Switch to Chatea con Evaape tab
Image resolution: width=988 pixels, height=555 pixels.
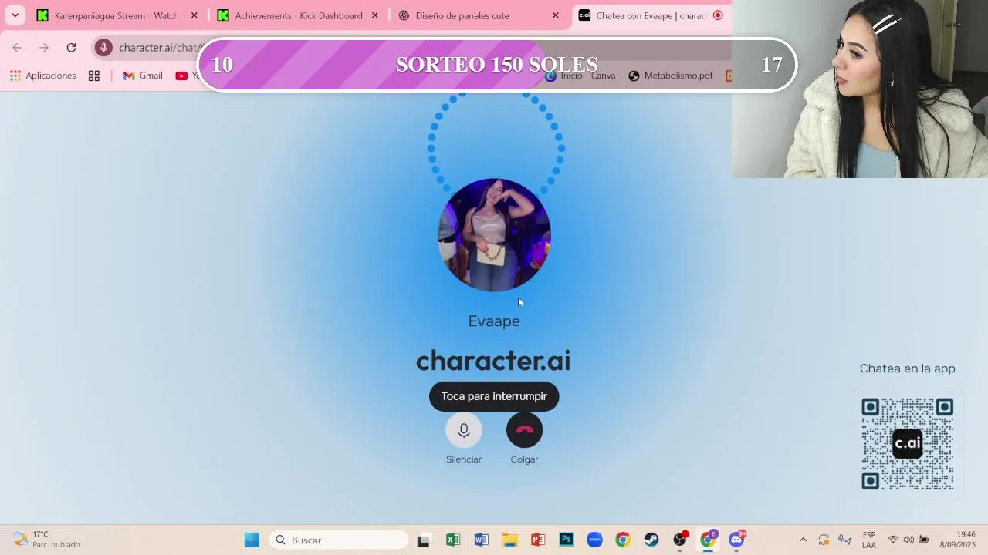tap(651, 15)
